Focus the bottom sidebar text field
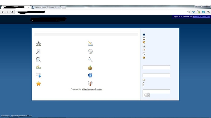This screenshot has height=118, width=211. click(156, 91)
